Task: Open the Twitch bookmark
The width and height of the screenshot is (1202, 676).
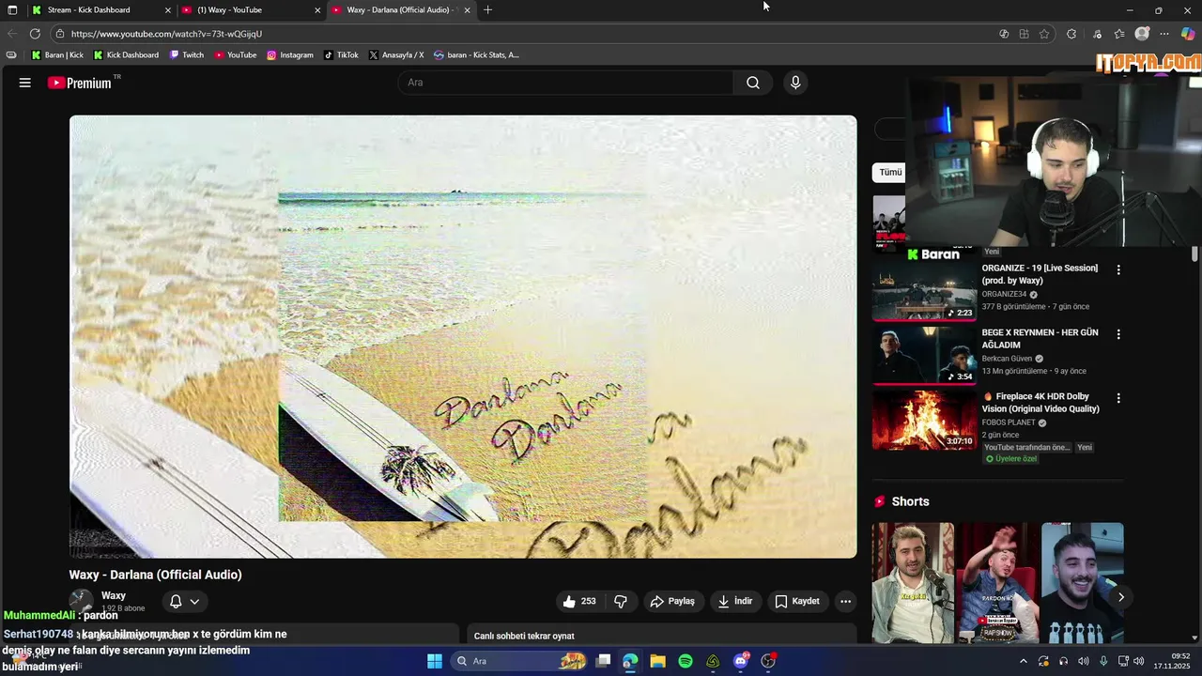Action: pyautogui.click(x=187, y=55)
